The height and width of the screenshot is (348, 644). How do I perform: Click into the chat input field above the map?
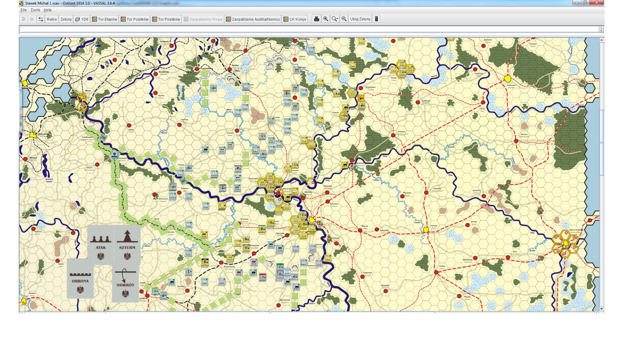coord(309,30)
